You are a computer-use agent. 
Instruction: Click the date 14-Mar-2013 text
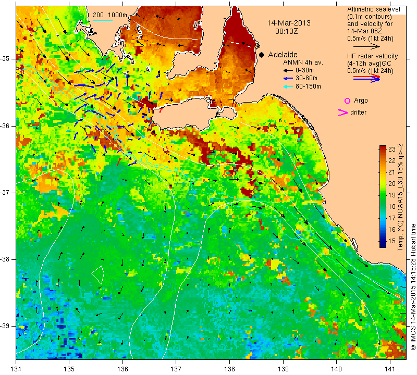pyautogui.click(x=289, y=23)
